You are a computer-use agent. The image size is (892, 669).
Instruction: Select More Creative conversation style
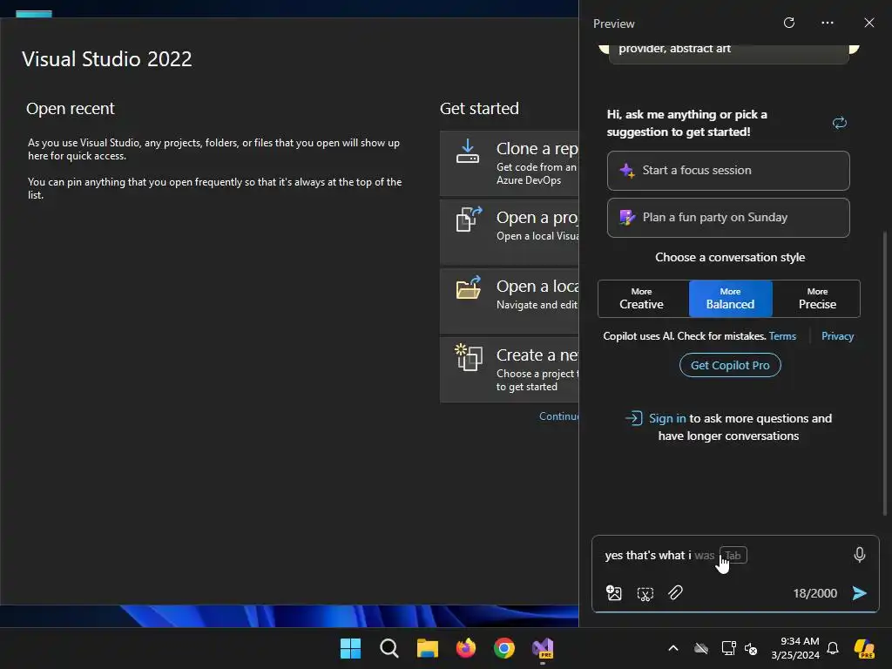pyautogui.click(x=642, y=299)
